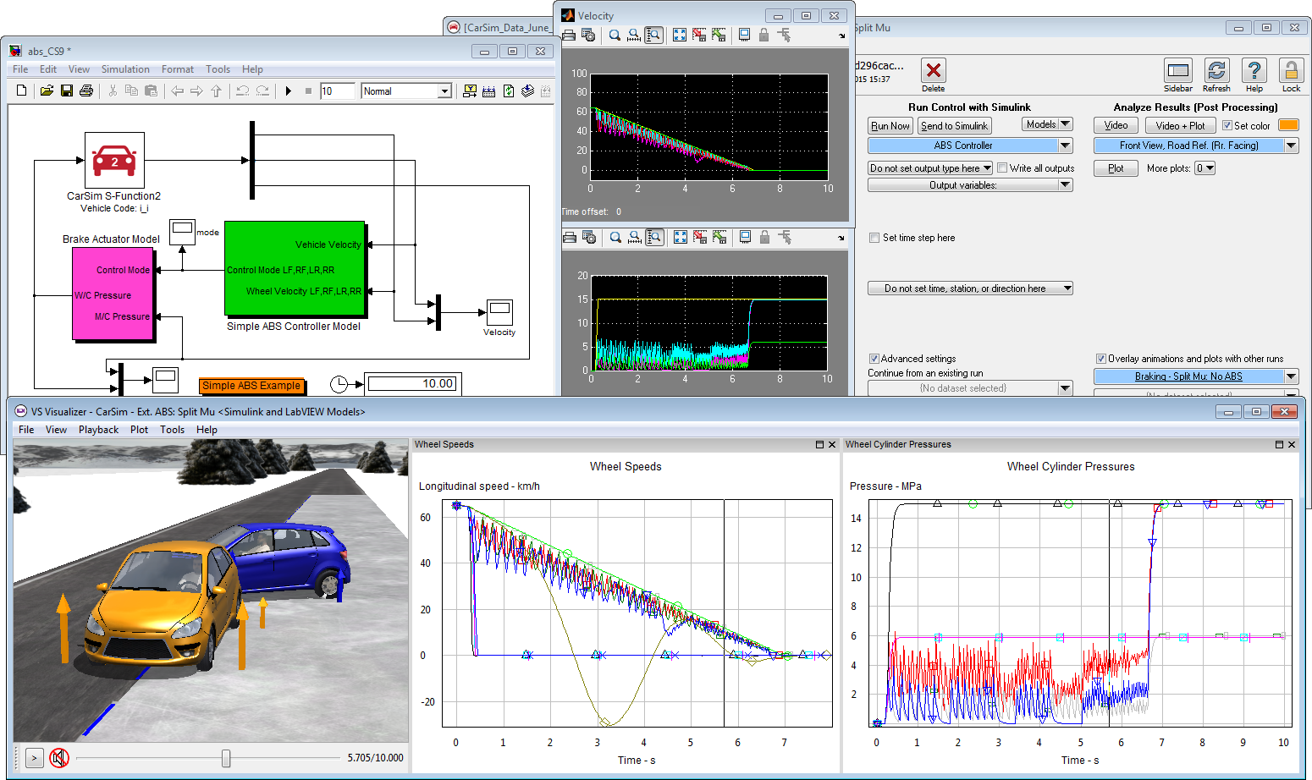The image size is (1312, 780).
Task: Mute the VS Visualizer sound icon
Action: point(58,758)
